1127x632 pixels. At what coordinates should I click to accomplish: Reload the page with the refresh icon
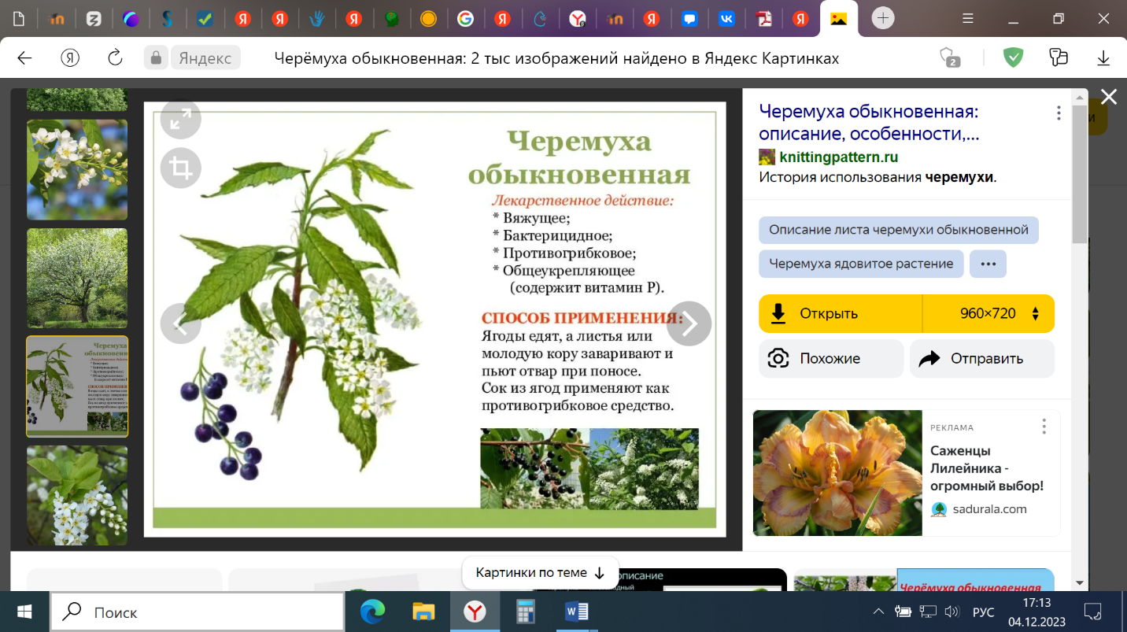coord(115,58)
